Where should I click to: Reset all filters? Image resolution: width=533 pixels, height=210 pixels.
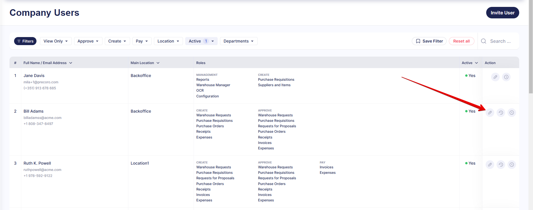point(461,41)
